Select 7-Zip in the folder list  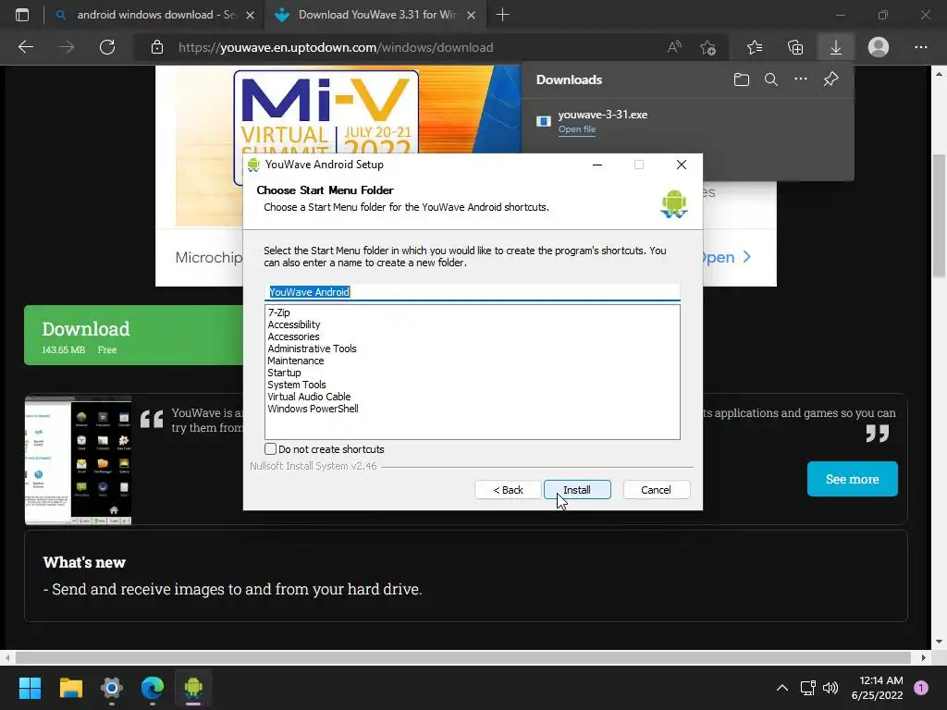tap(278, 312)
